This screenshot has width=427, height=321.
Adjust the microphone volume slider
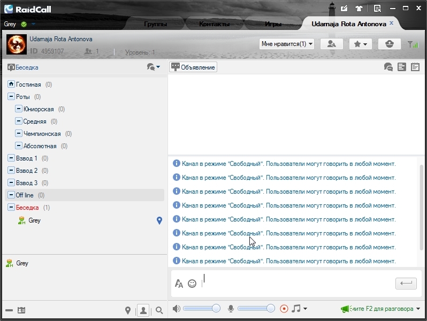coord(256,308)
